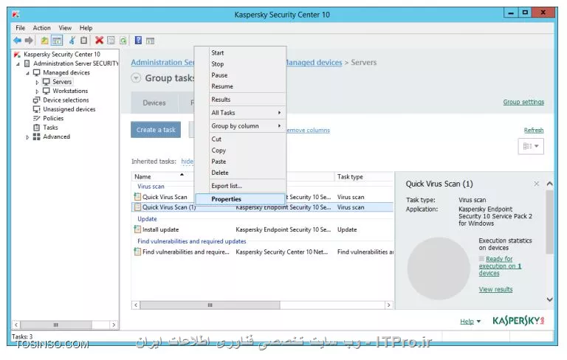Open the File menu
The width and height of the screenshot is (567, 360).
(x=20, y=28)
